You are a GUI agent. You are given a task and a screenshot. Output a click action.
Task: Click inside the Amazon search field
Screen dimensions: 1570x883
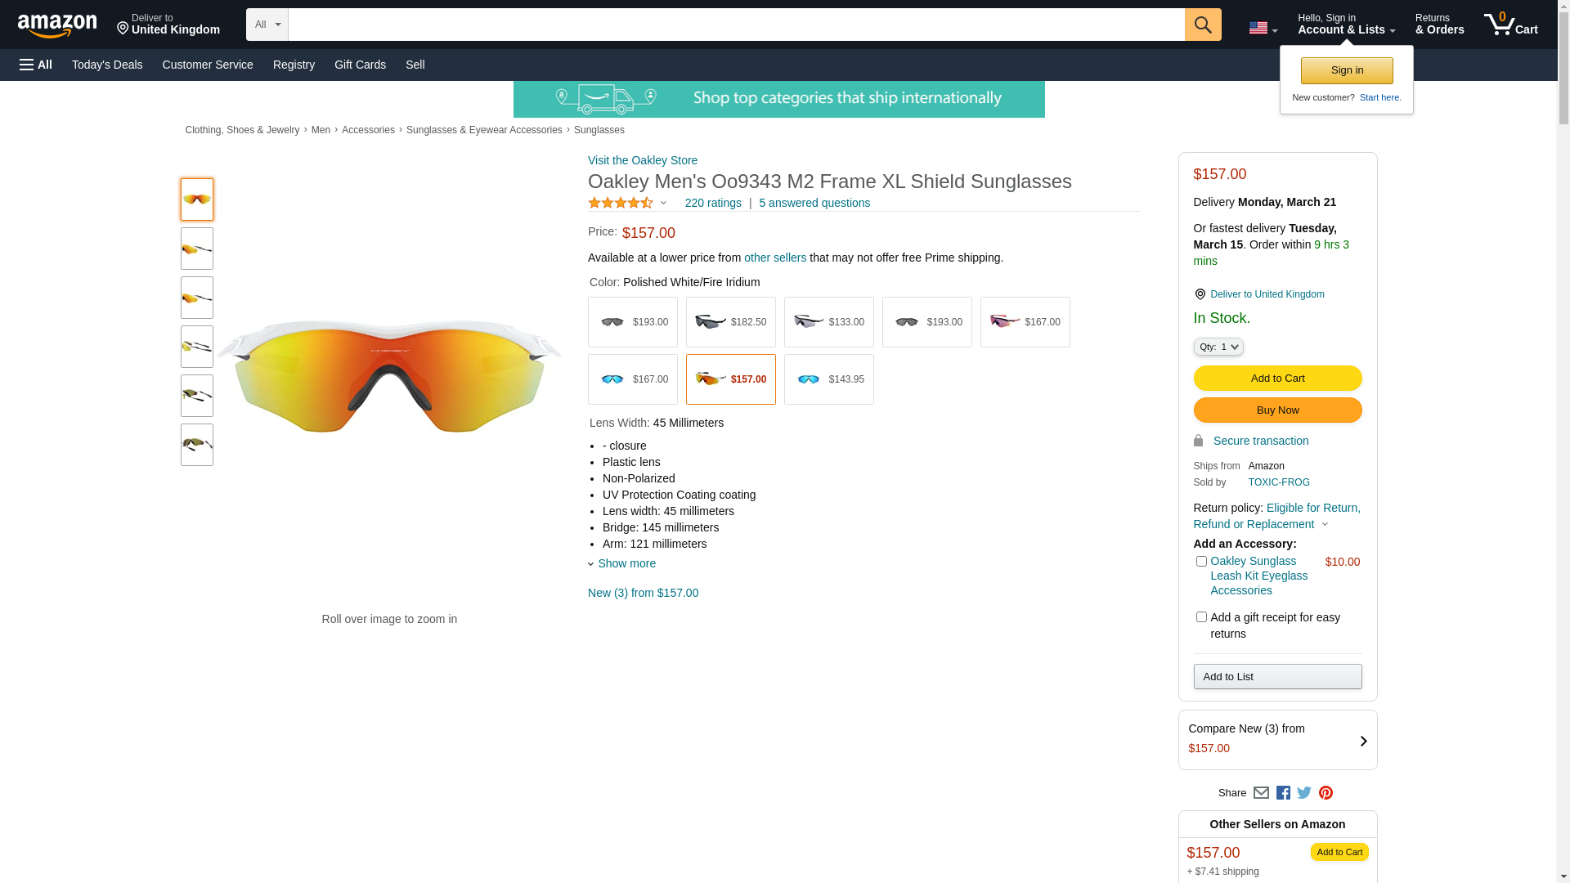click(x=736, y=25)
